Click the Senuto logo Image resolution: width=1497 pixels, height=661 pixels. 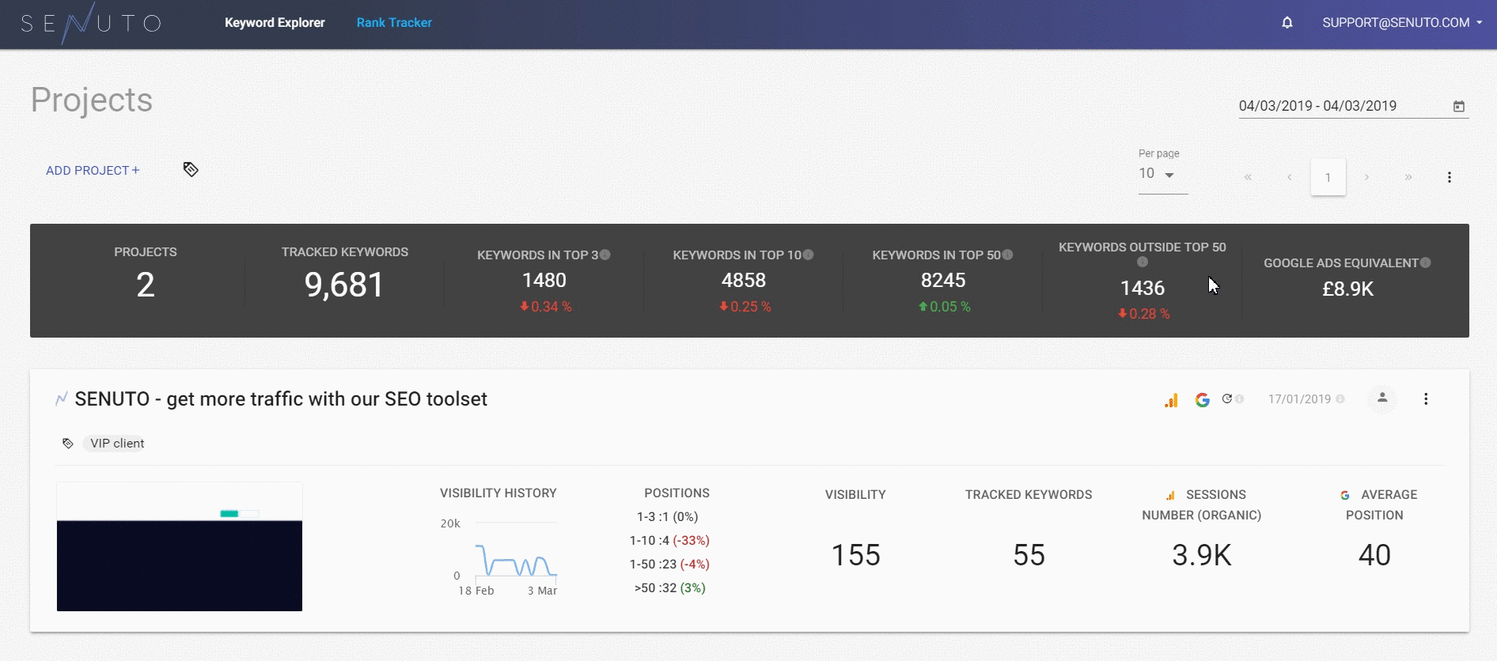tap(91, 23)
